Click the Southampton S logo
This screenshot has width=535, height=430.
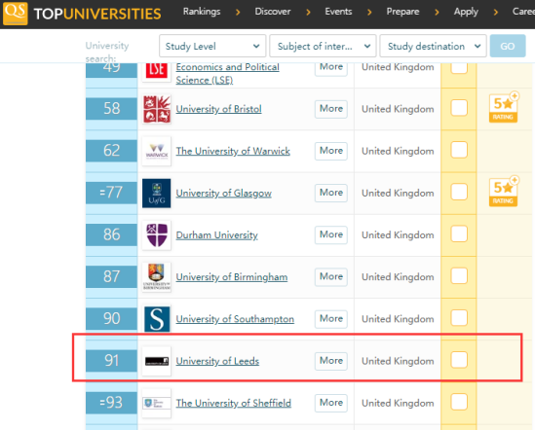pos(157,319)
